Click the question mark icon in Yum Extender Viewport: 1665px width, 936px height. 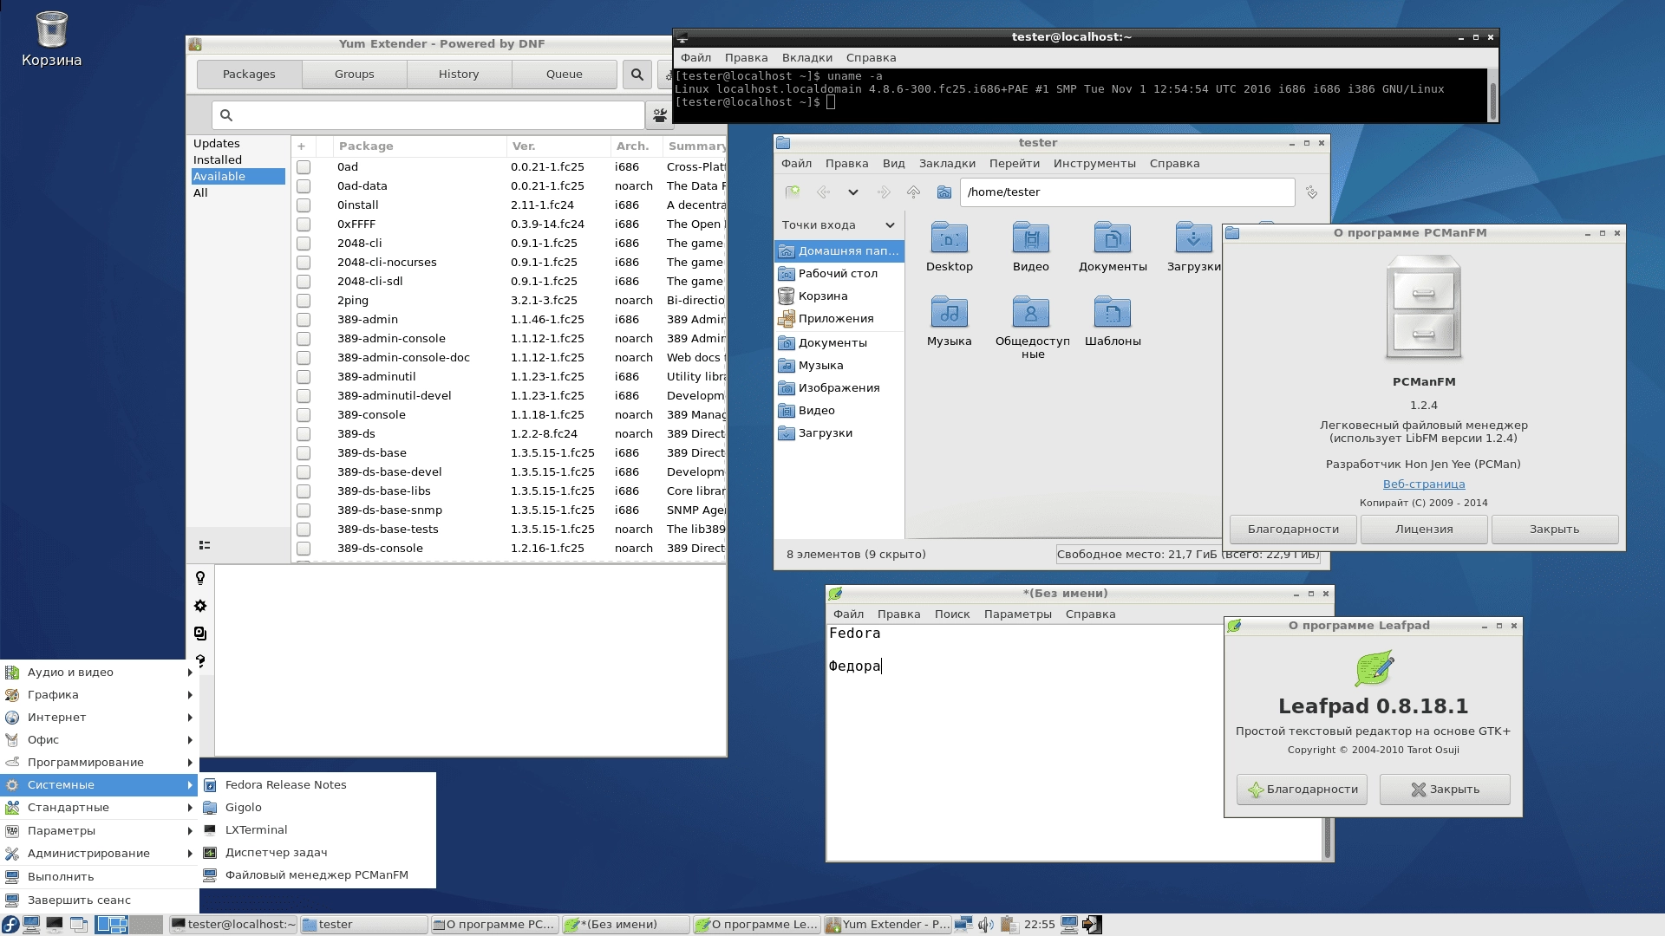pos(200,661)
